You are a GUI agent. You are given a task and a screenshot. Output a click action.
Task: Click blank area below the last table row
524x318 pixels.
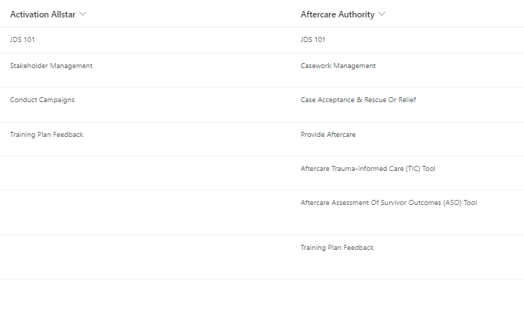262,298
